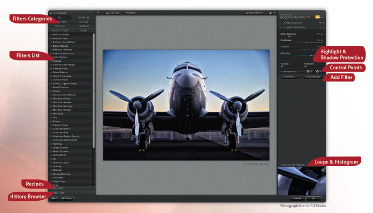Click the filter list vertical scrollbar
The width and height of the screenshot is (373, 213).
pyautogui.click(x=94, y=91)
